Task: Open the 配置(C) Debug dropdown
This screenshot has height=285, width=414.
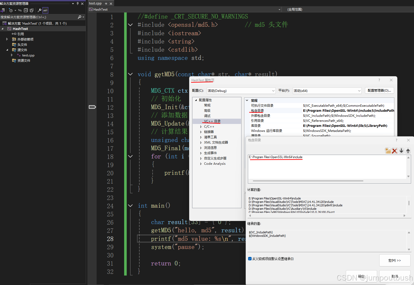Action: (x=273, y=91)
